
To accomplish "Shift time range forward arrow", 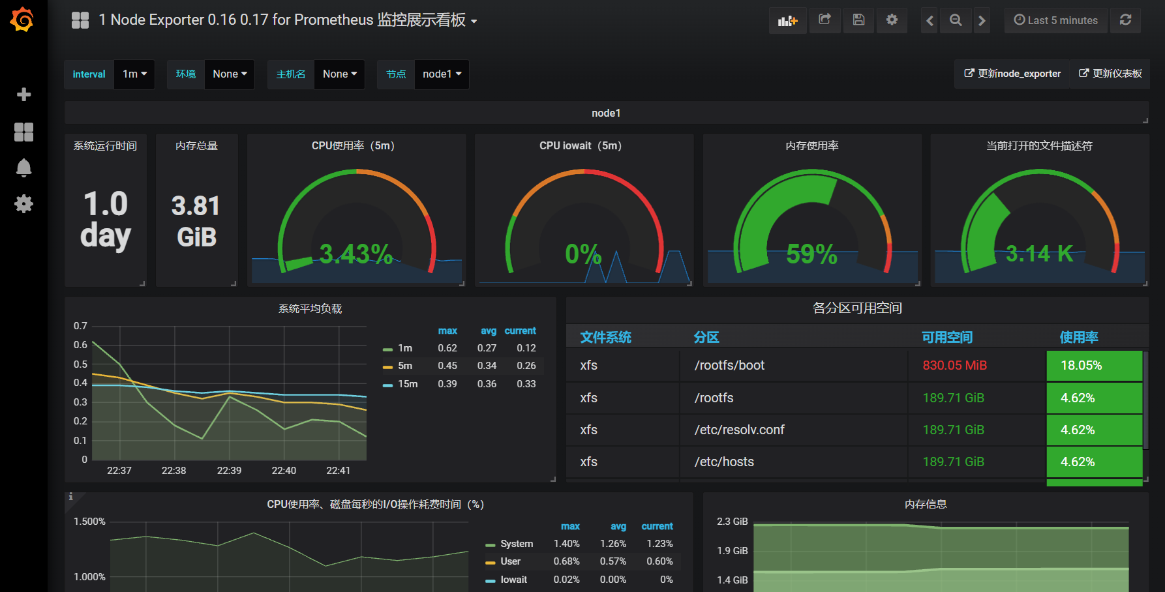I will tap(982, 20).
